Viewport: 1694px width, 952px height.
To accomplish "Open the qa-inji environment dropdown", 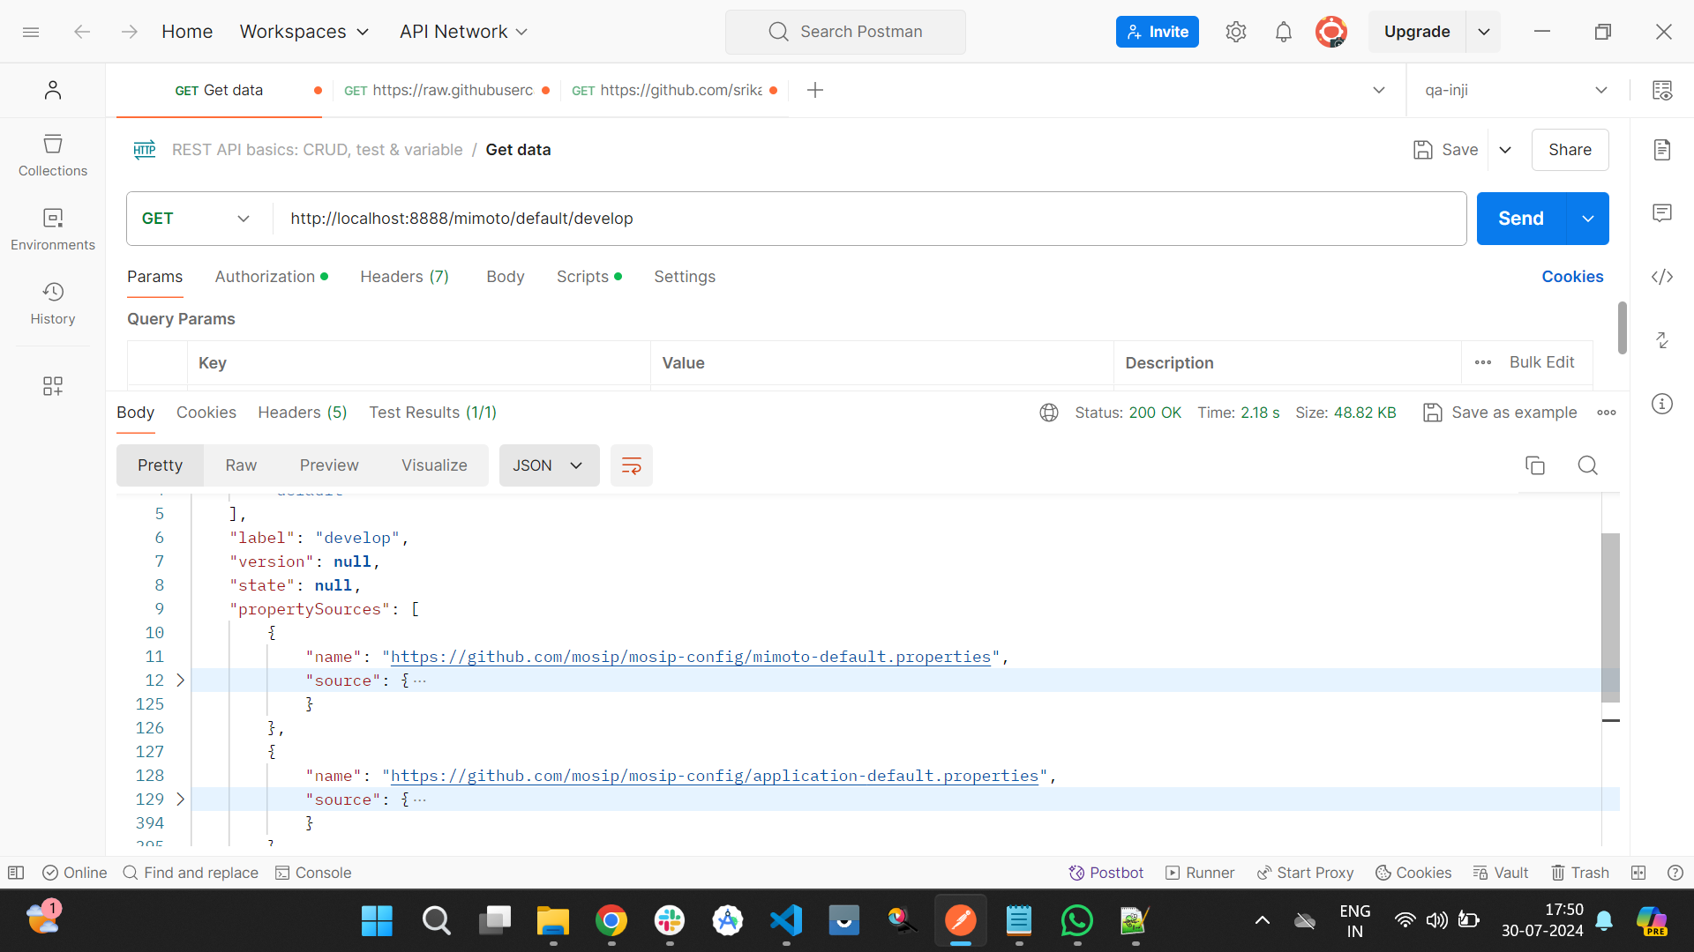I will click(1516, 90).
